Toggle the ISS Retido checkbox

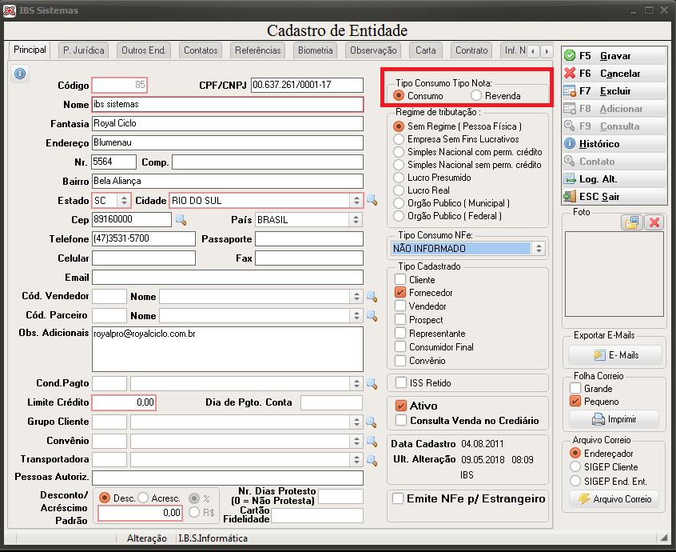coord(401,382)
